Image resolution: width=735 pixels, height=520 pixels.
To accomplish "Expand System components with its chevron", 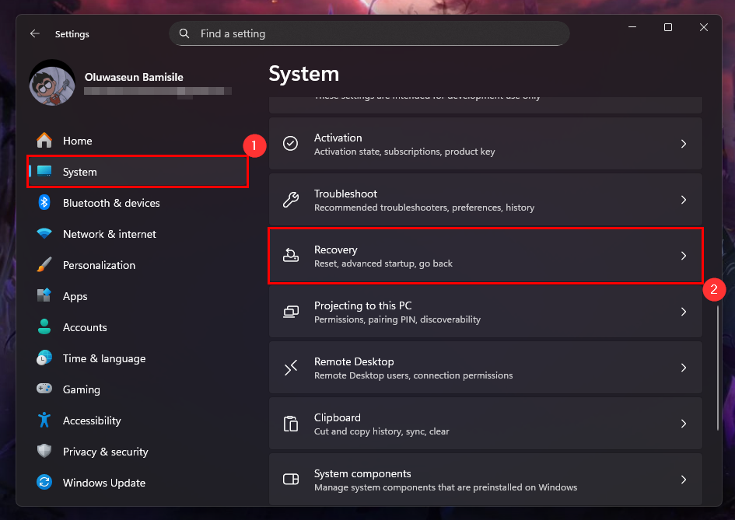I will tap(683, 480).
